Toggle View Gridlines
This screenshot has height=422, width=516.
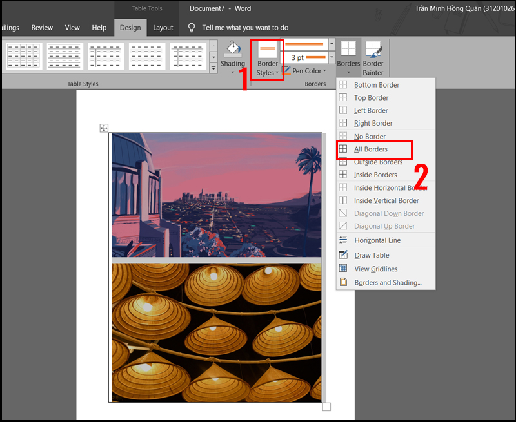(386, 269)
